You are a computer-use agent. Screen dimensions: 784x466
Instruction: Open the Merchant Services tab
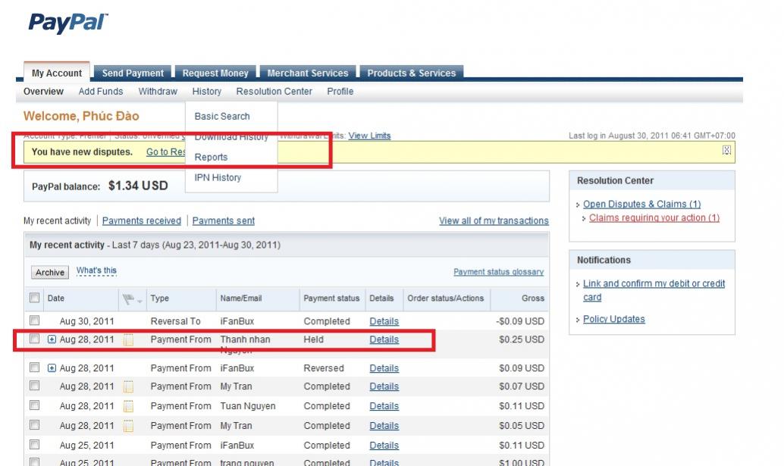308,73
